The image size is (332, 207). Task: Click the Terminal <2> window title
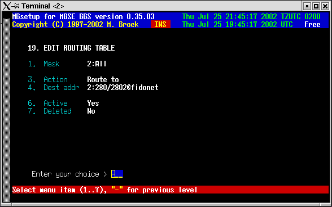tap(42, 6)
